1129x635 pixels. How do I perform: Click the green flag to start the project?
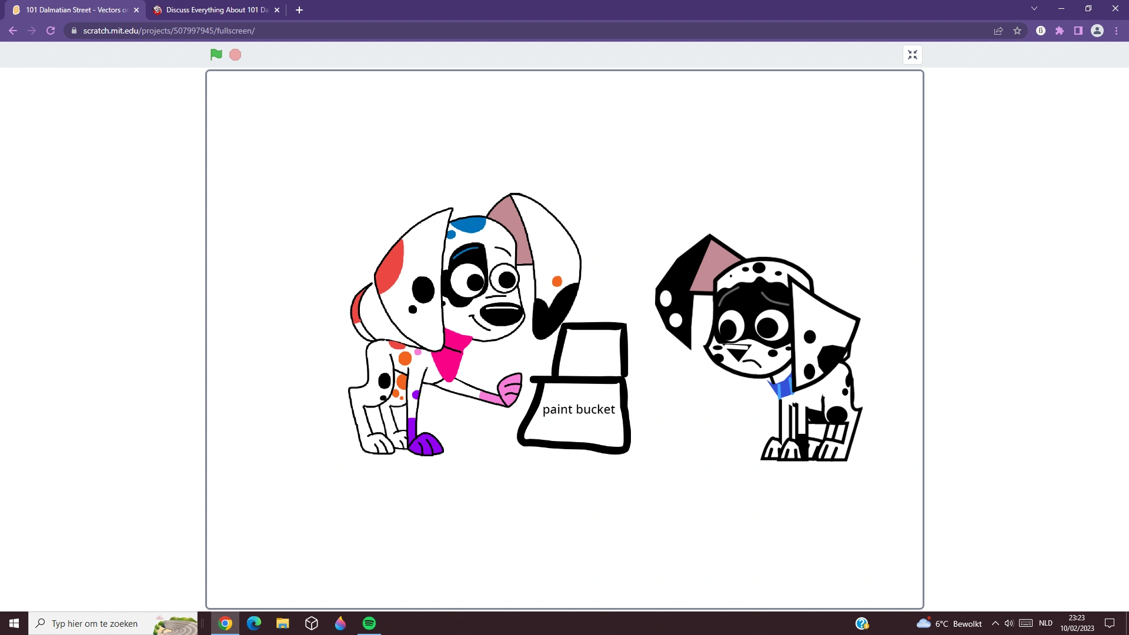(216, 54)
